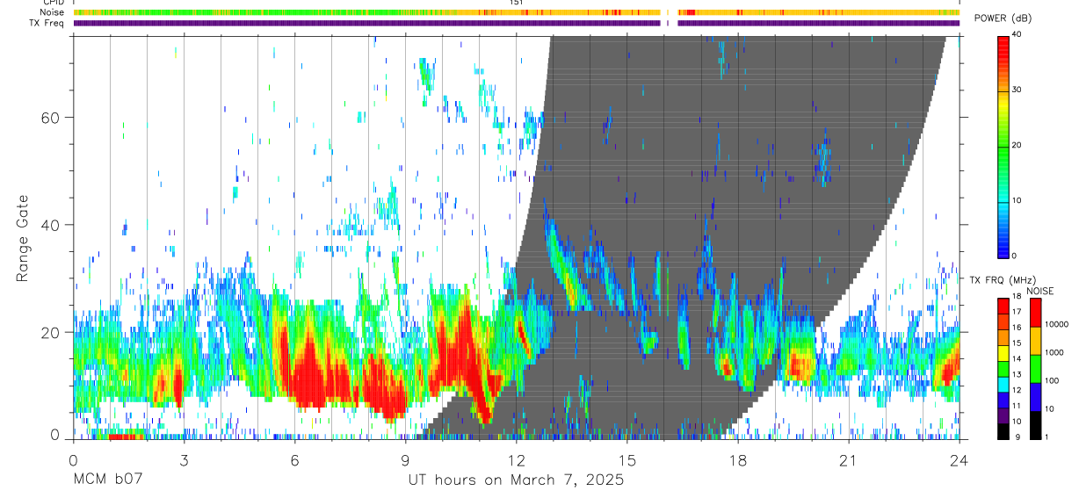Image resolution: width=1079 pixels, height=498 pixels.
Task: Click the '18' tick on the UT hours axis
Action: pyautogui.click(x=738, y=460)
